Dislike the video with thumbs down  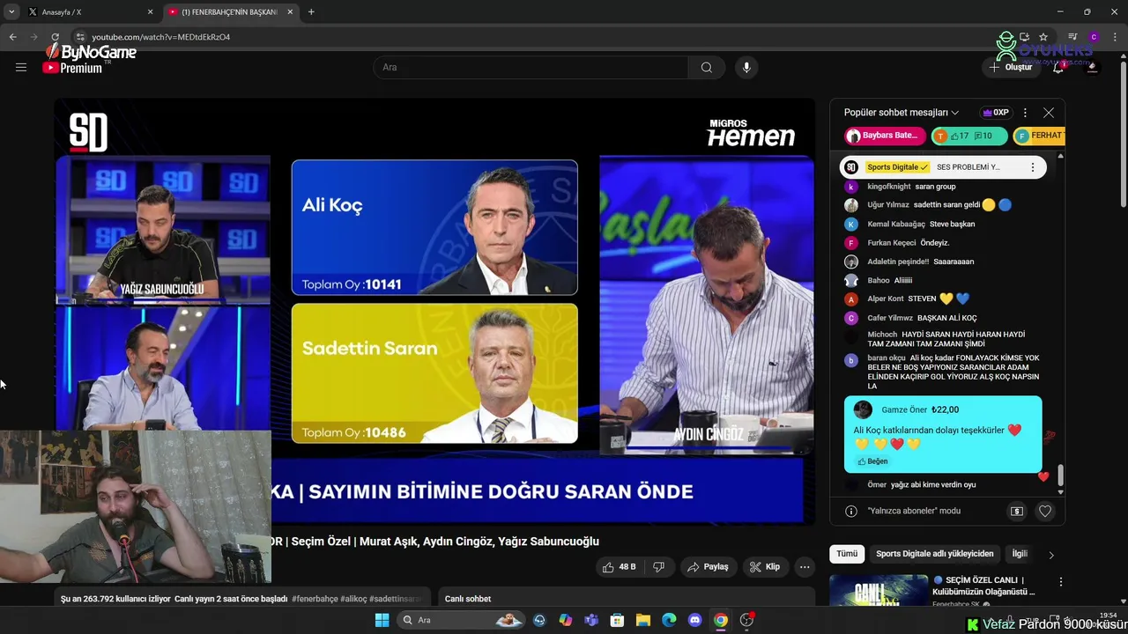[x=658, y=567]
